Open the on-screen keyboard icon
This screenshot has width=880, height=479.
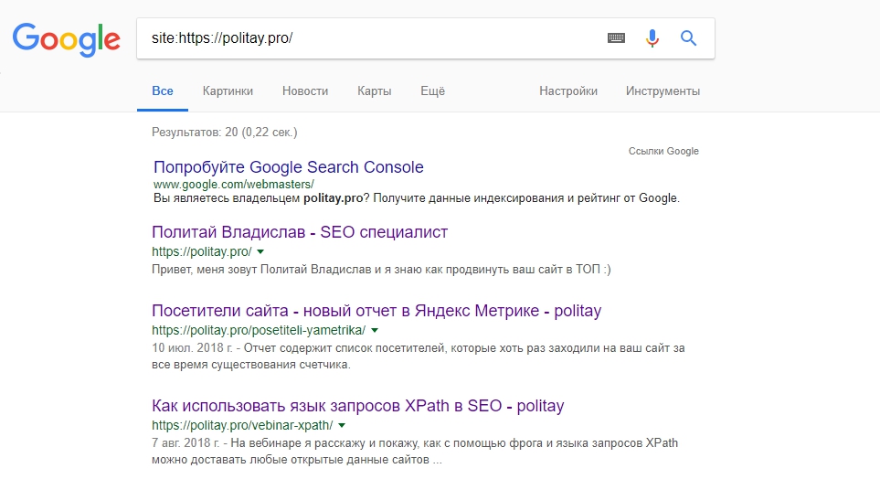(x=616, y=38)
